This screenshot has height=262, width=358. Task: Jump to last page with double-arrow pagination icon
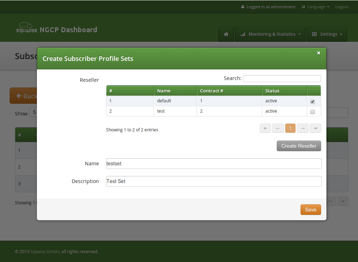[x=315, y=128]
